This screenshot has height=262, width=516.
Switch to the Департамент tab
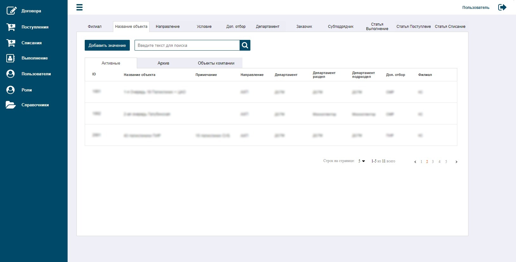coord(268,27)
